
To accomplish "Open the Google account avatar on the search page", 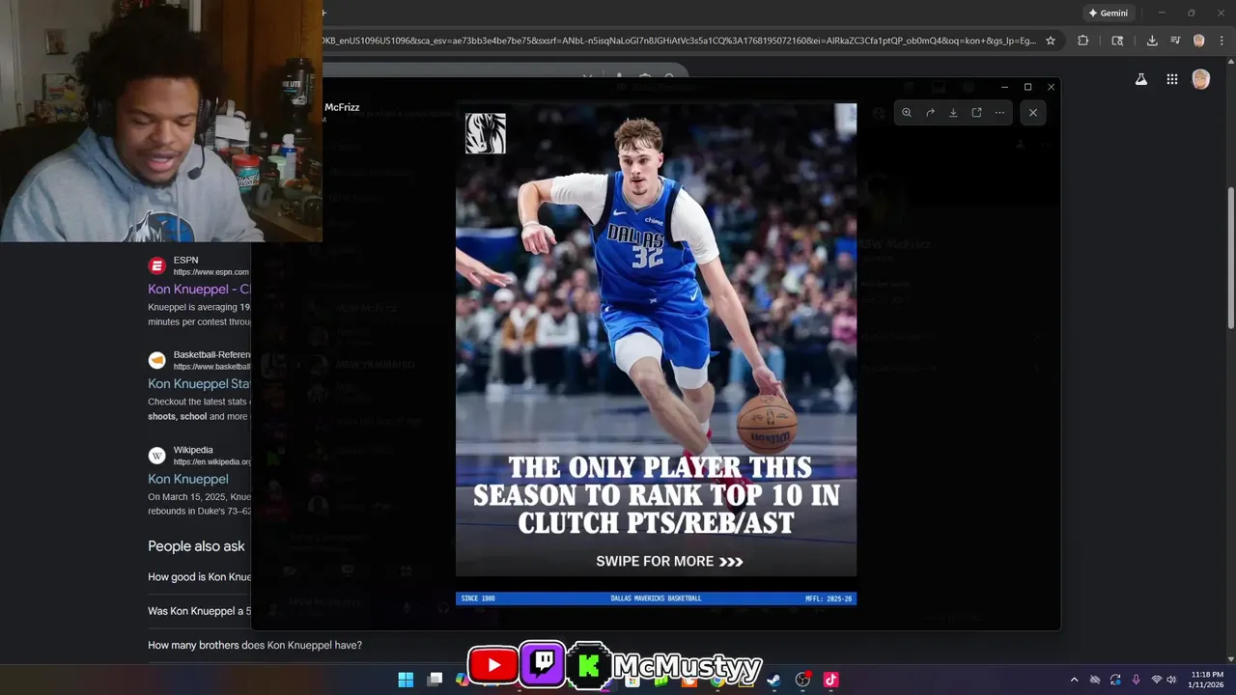I will pyautogui.click(x=1200, y=79).
